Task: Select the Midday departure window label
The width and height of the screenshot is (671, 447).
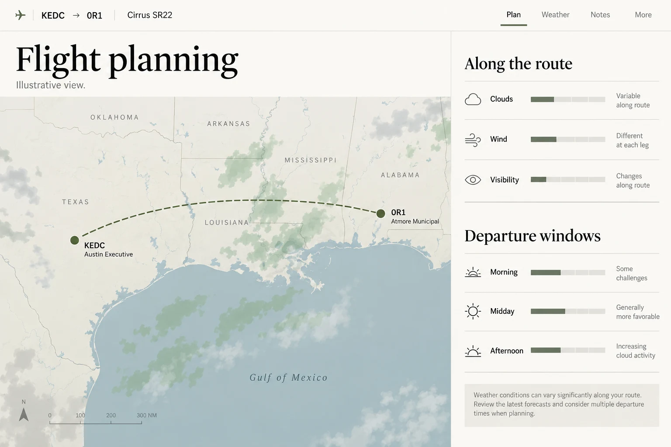Action: coord(502,311)
